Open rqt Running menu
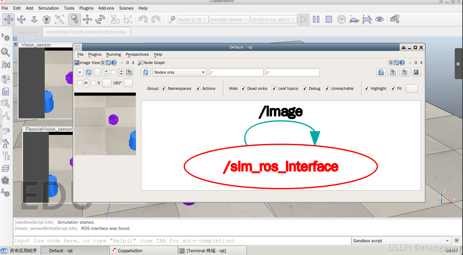 (x=114, y=54)
